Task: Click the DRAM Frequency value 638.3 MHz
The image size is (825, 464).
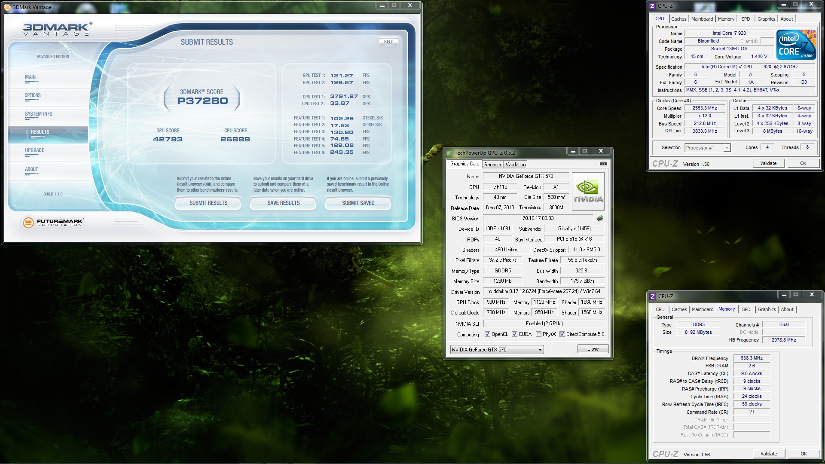Action: (x=752, y=358)
